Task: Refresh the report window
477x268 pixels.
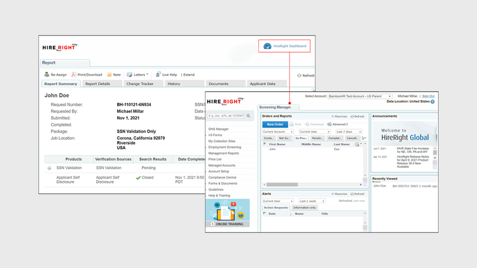Action: click(x=306, y=76)
